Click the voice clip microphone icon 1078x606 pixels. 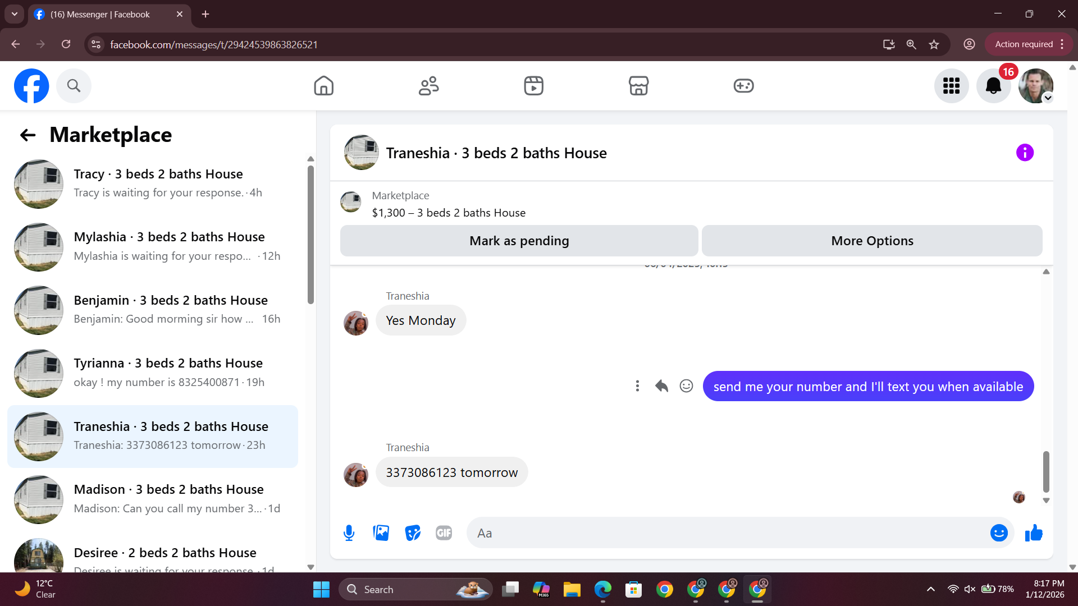pos(349,533)
